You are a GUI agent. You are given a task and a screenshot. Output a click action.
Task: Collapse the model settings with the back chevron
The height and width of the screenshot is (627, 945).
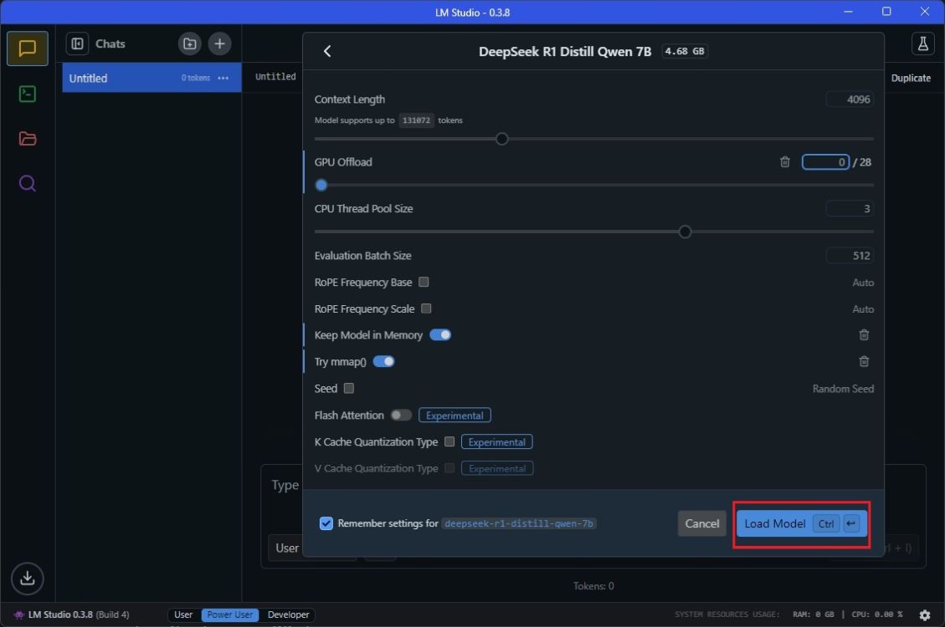point(327,51)
